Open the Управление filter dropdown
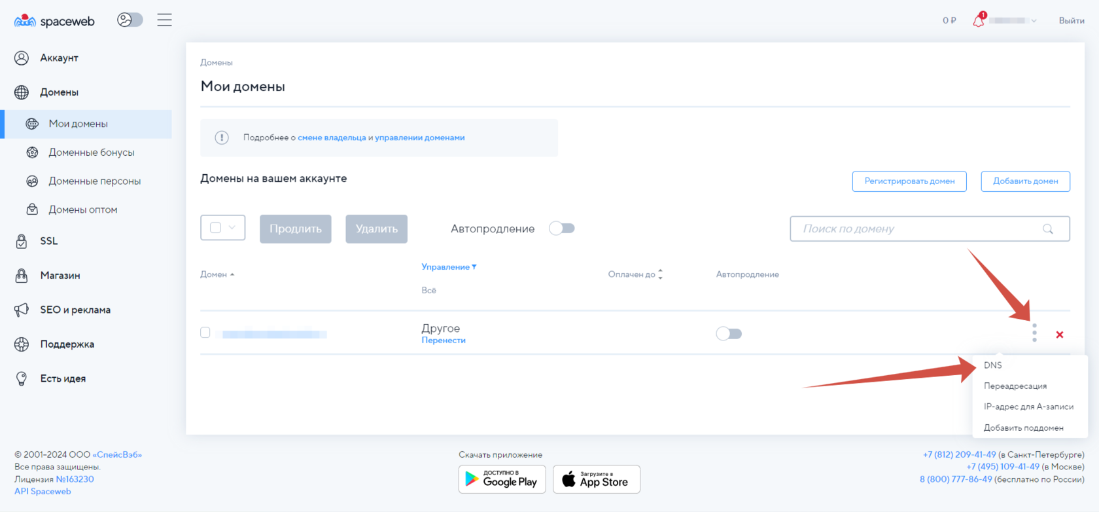The width and height of the screenshot is (1099, 512). (449, 267)
